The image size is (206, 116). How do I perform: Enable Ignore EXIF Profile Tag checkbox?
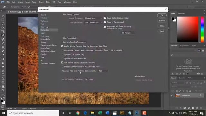coord(62,54)
